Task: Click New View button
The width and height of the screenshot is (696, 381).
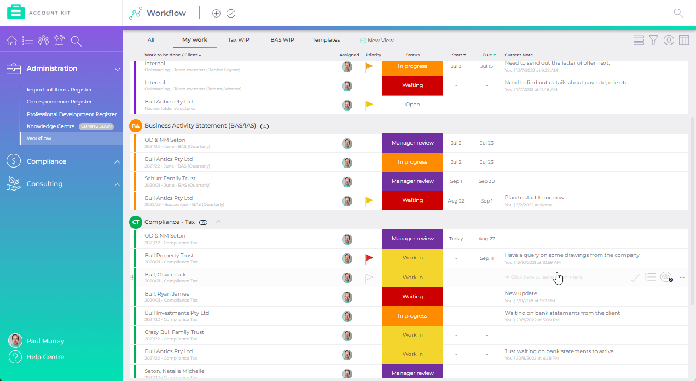Action: (x=377, y=40)
